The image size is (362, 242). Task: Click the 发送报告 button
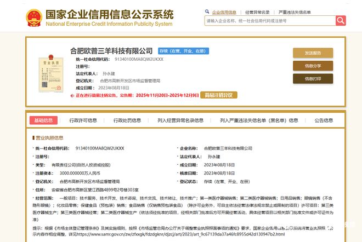313,53
